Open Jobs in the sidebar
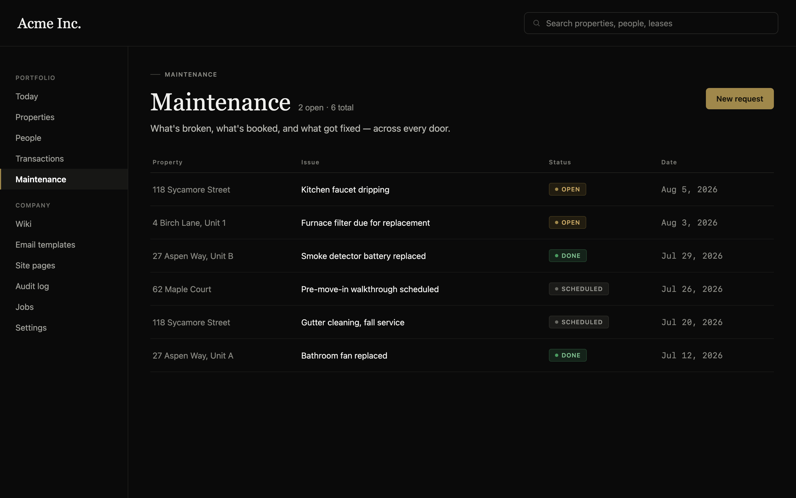The image size is (796, 498). point(25,307)
